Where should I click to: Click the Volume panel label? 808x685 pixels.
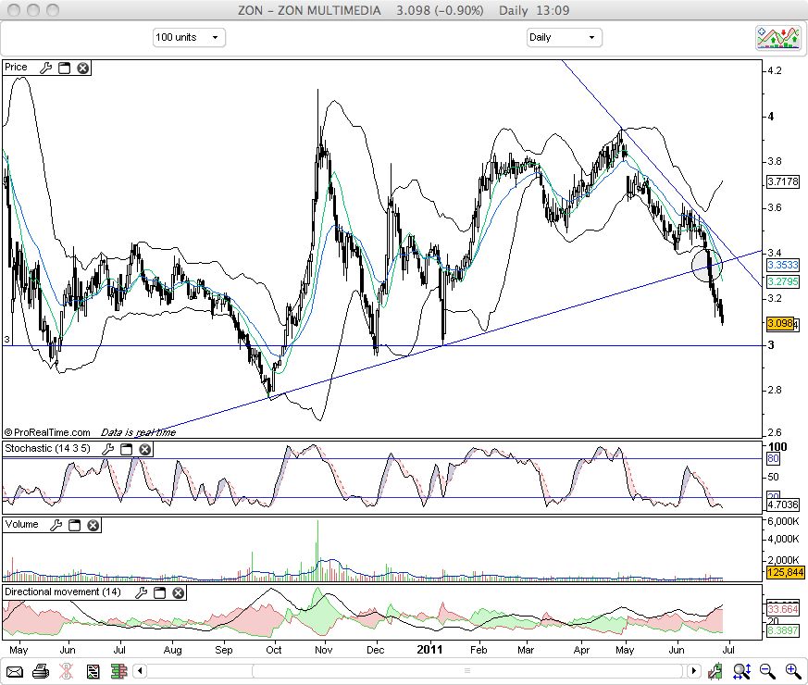click(21, 525)
